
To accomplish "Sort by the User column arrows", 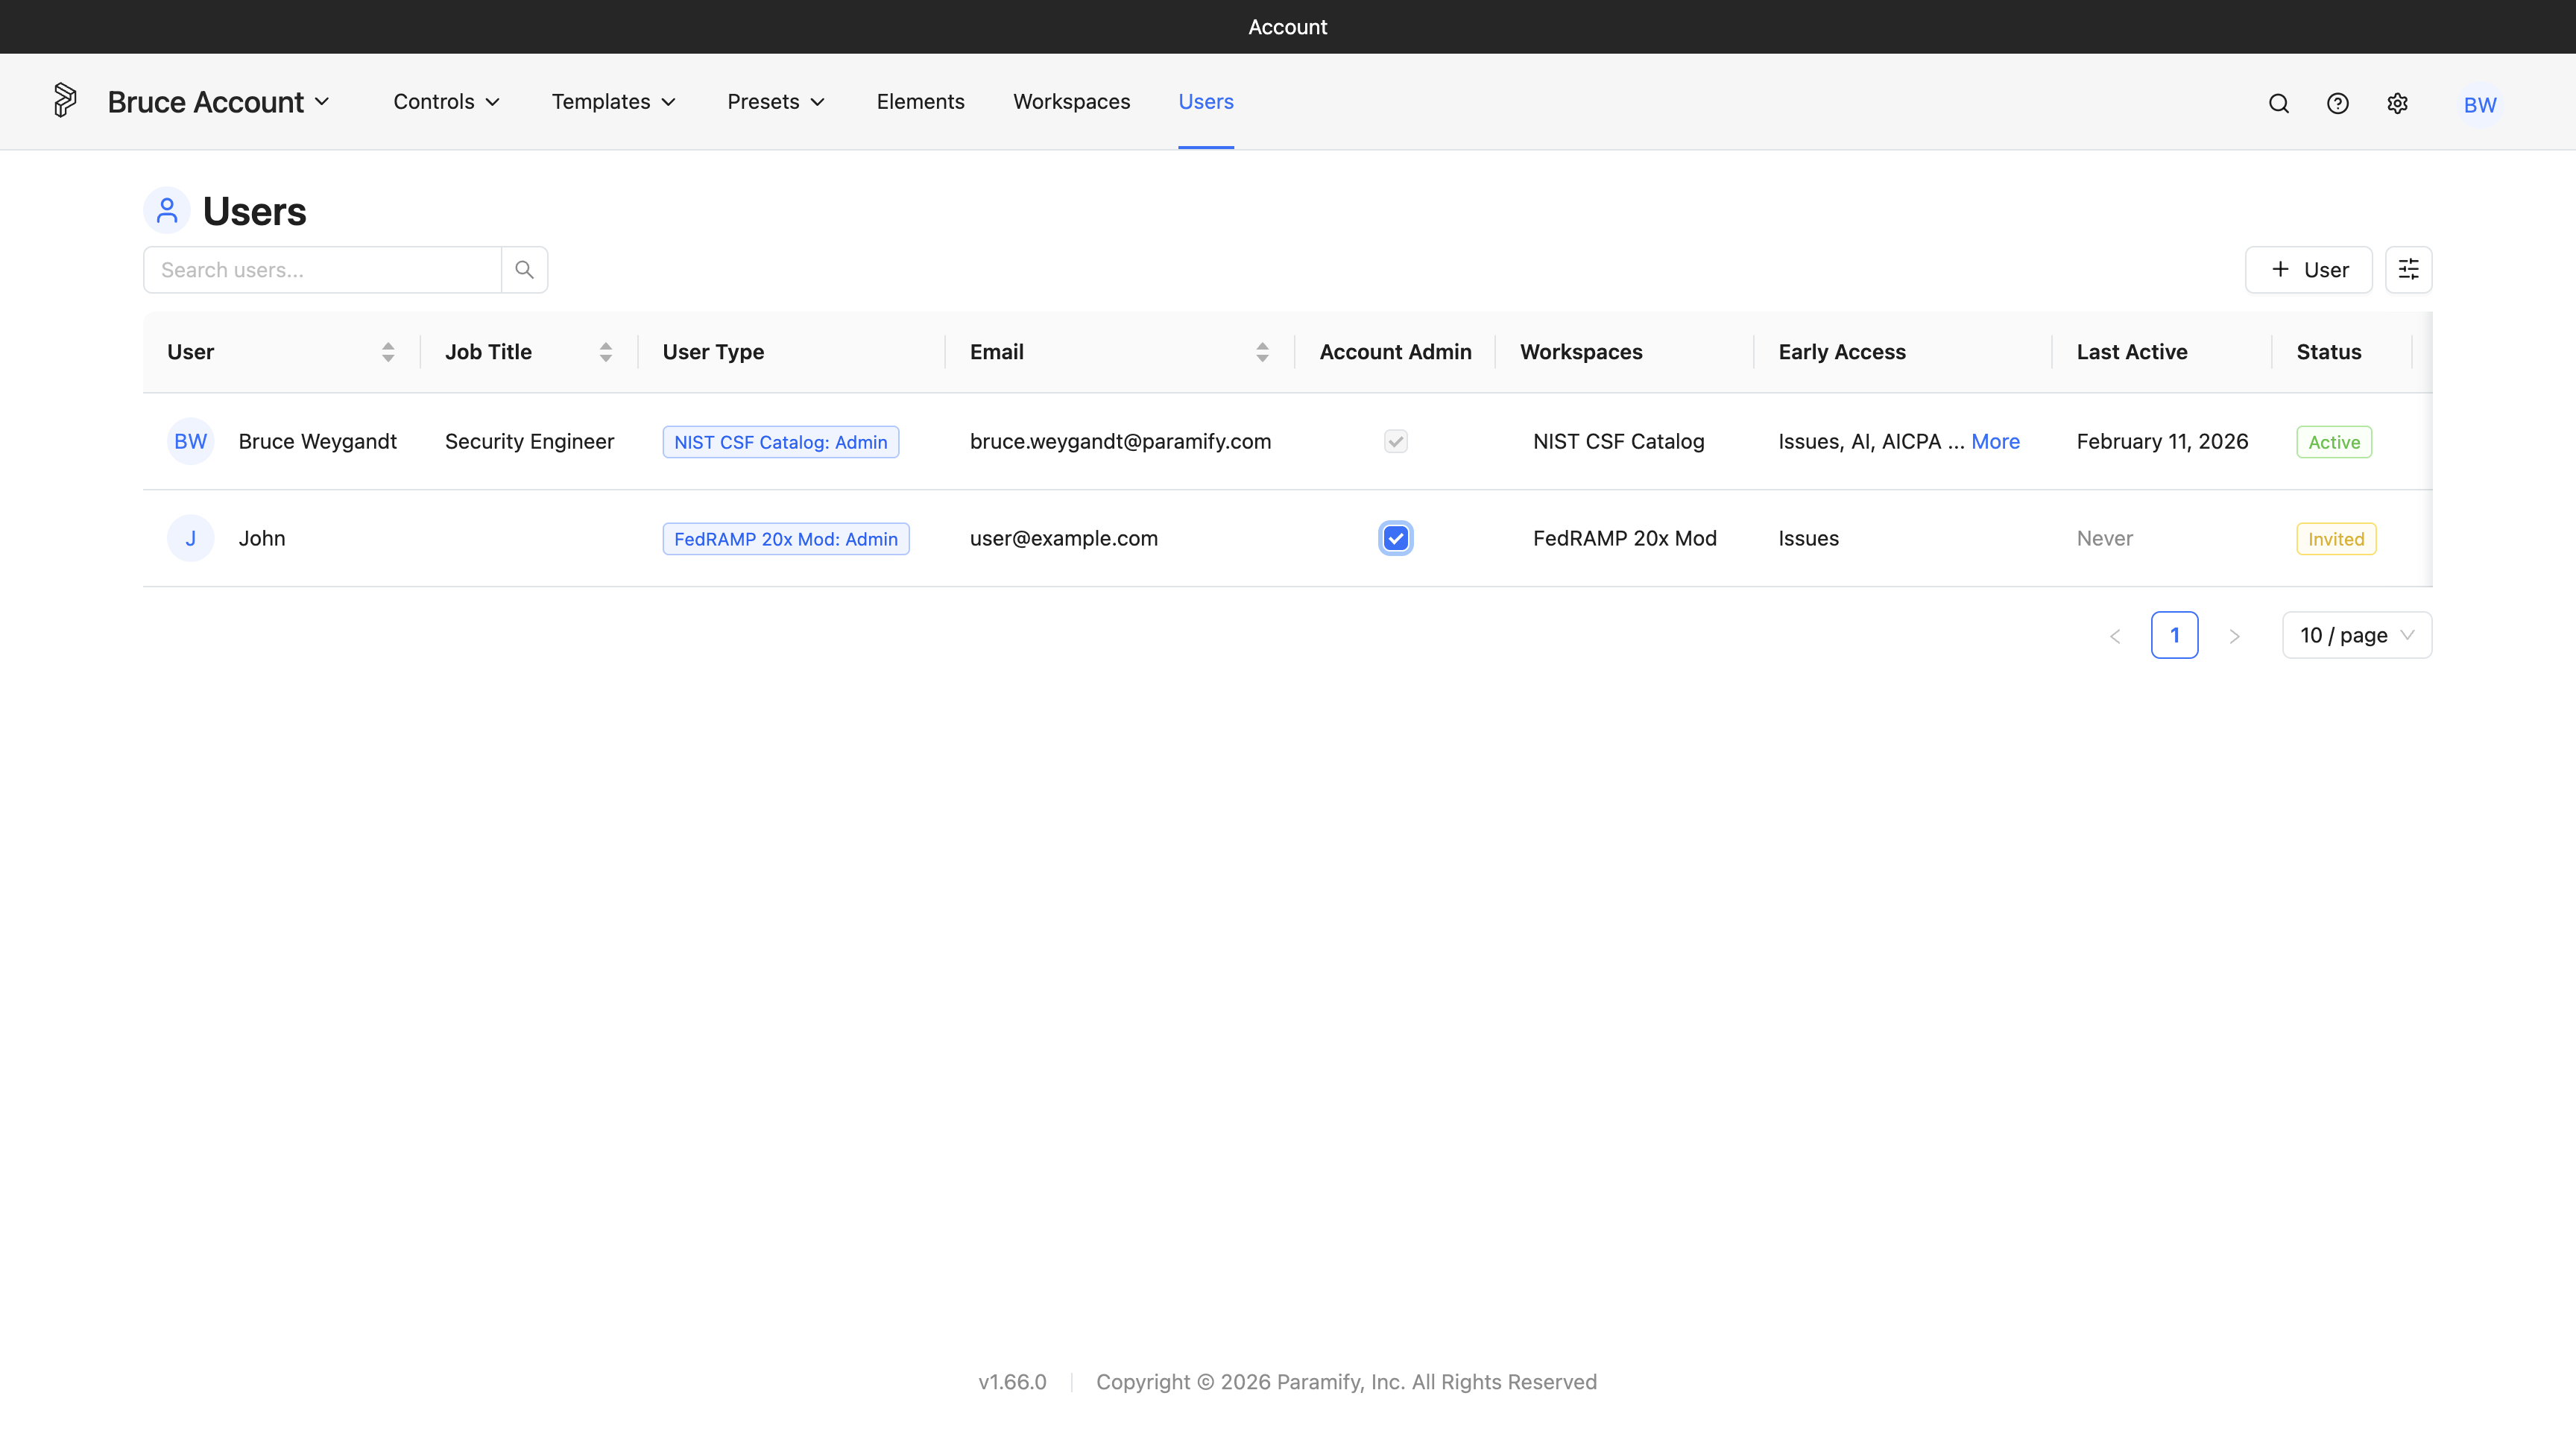I will (388, 352).
